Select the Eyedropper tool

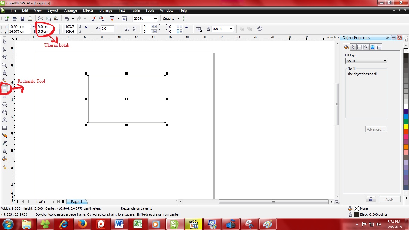click(4, 143)
